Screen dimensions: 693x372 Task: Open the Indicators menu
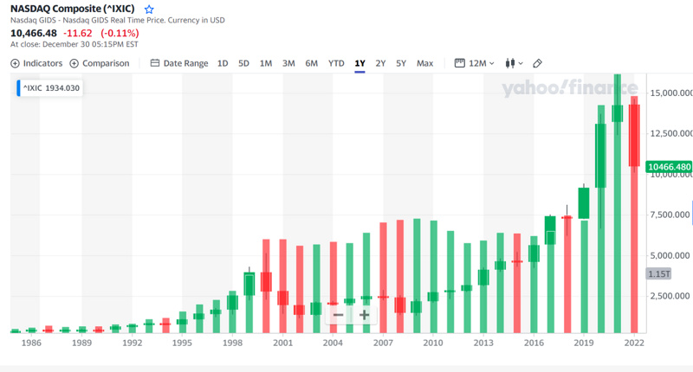click(36, 63)
